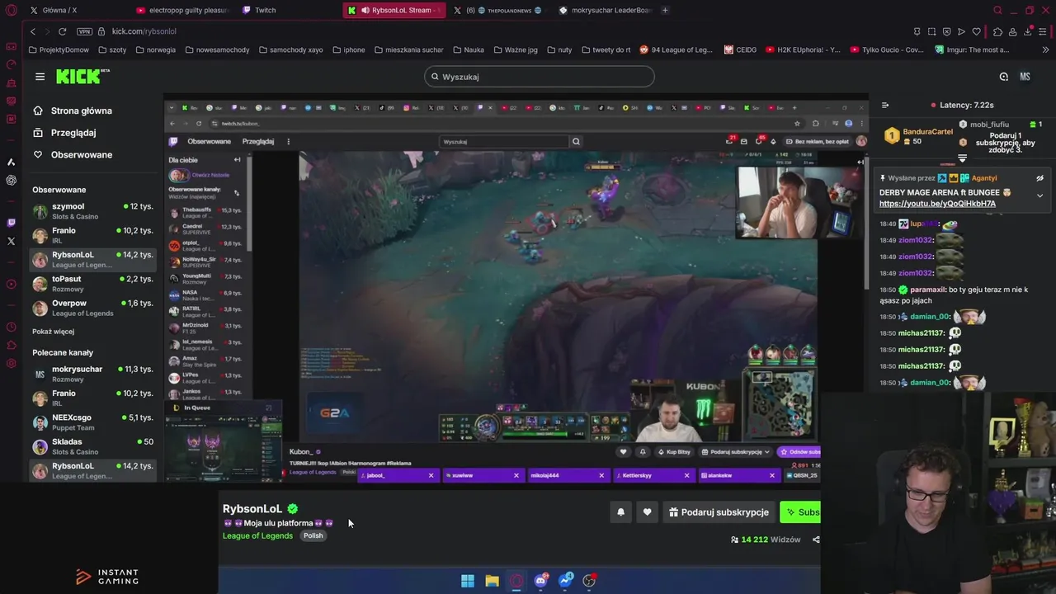Open the Nauka bookmark folder
1056x594 pixels.
click(x=469, y=49)
